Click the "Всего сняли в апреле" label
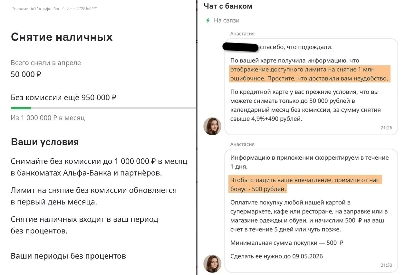The image size is (405, 275). 46,63
